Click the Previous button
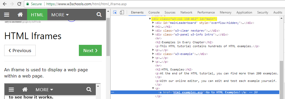 point(20,51)
